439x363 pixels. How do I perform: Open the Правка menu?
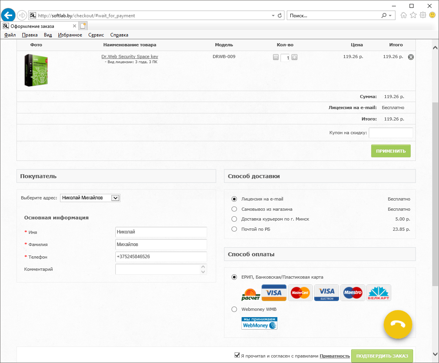(30, 35)
